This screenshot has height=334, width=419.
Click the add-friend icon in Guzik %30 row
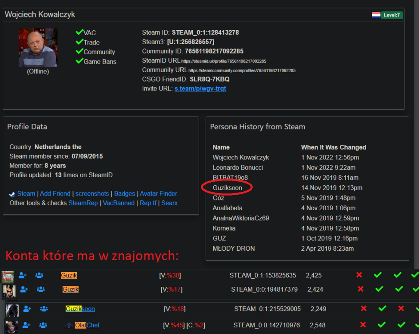point(23,275)
